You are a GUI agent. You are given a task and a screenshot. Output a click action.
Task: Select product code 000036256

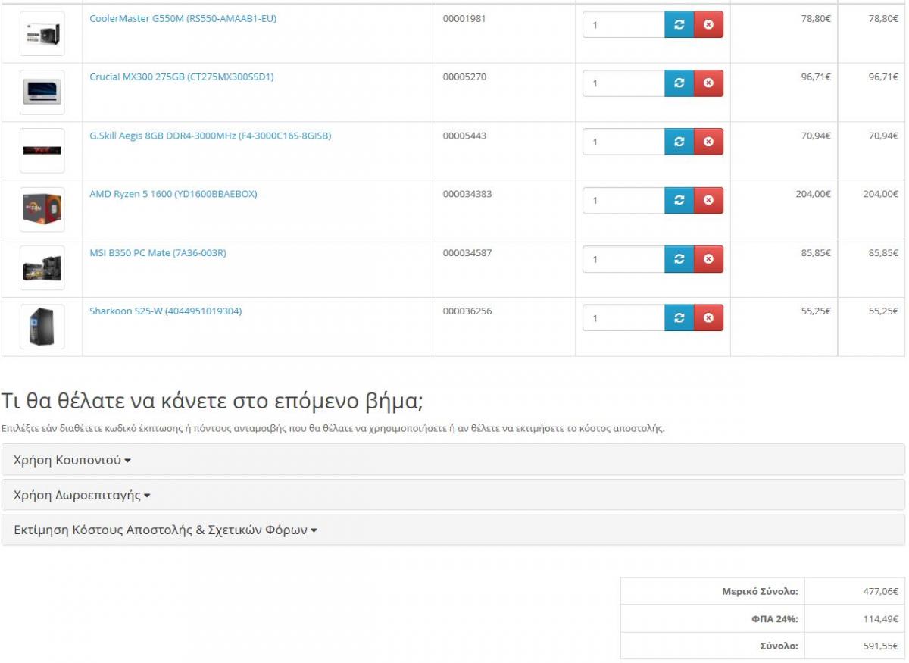coord(467,311)
